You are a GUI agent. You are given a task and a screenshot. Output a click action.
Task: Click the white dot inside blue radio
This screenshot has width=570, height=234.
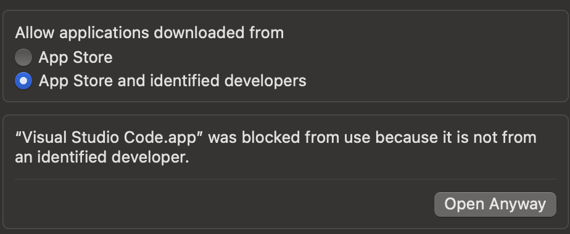[23, 81]
